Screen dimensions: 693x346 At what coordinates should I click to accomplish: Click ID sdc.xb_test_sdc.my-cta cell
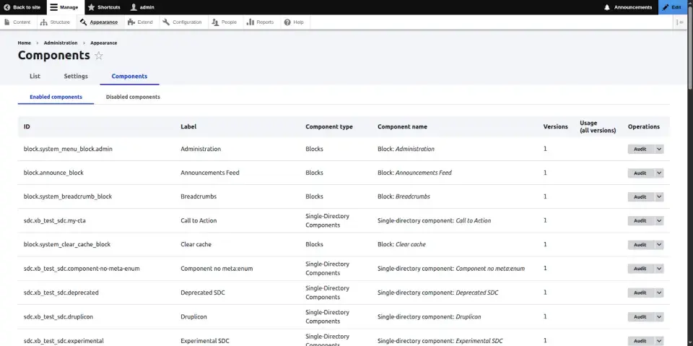pos(54,221)
